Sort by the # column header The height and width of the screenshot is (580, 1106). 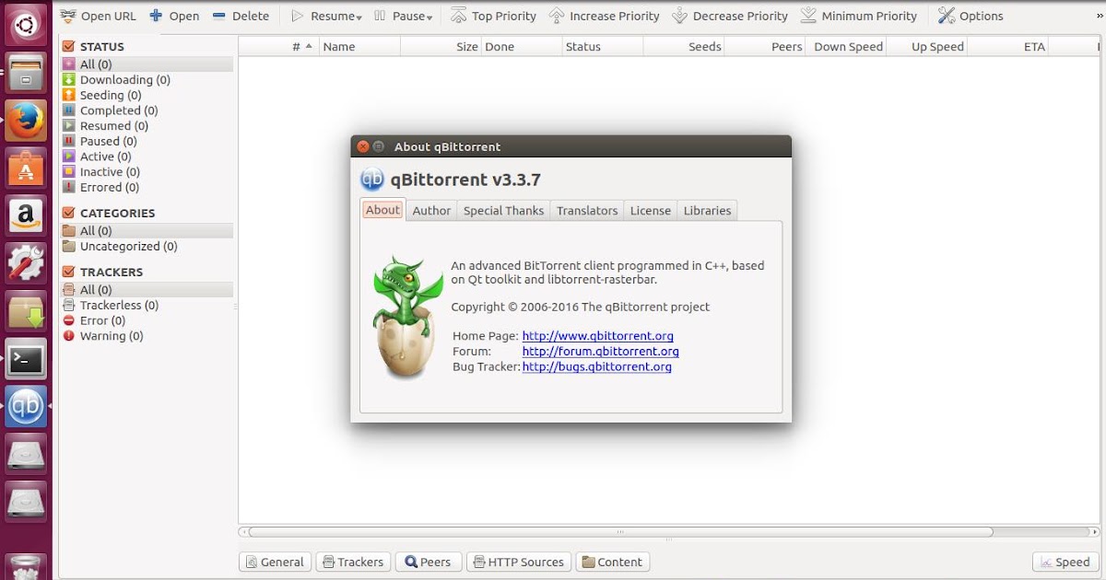(x=278, y=46)
